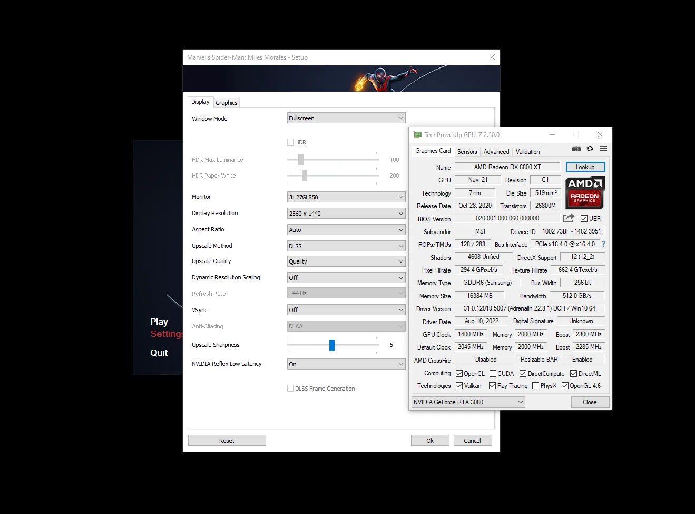695x514 pixels.
Task: Click Quit in the game launcher
Action: (159, 353)
